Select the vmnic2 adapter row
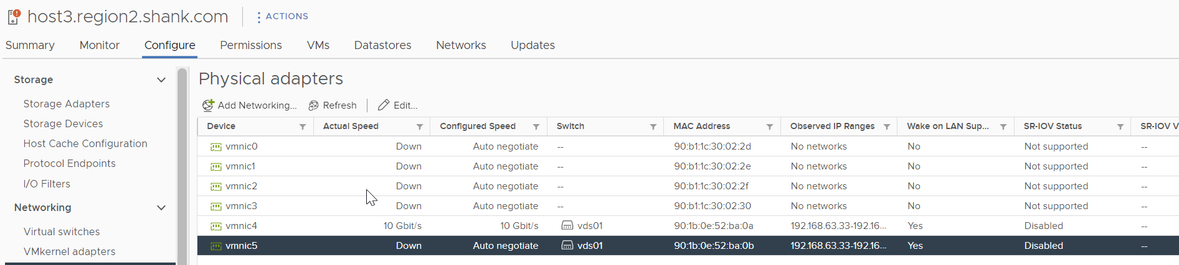Image resolution: width=1179 pixels, height=265 pixels. click(x=688, y=186)
